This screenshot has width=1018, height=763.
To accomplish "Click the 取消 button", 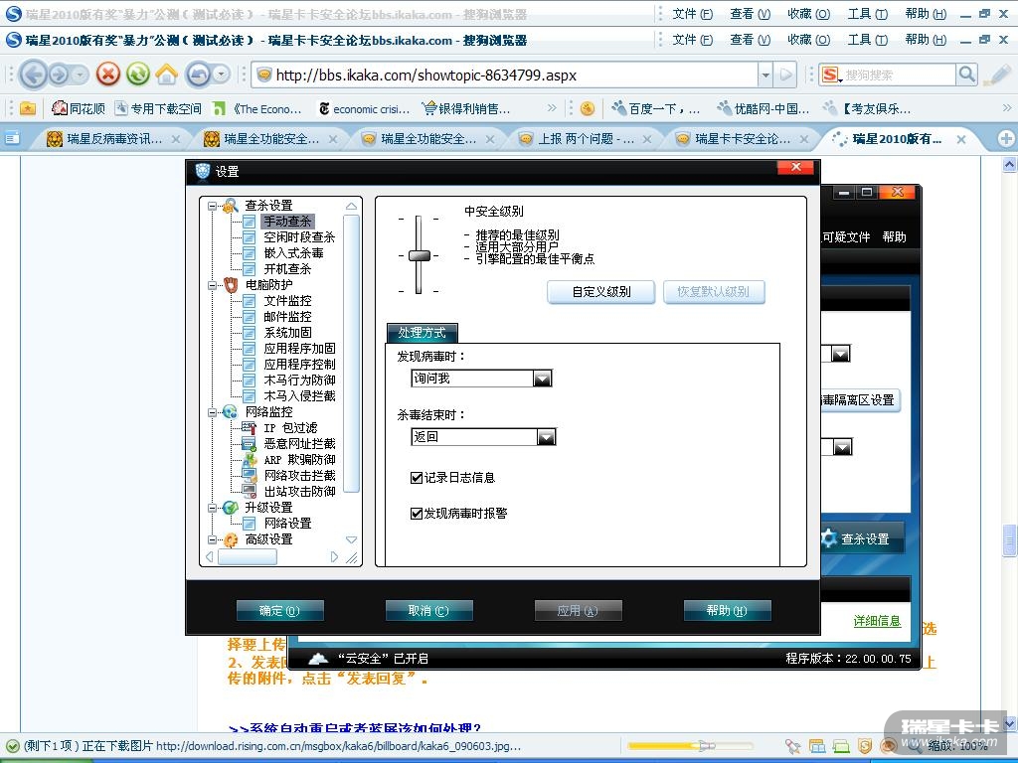I will point(428,611).
